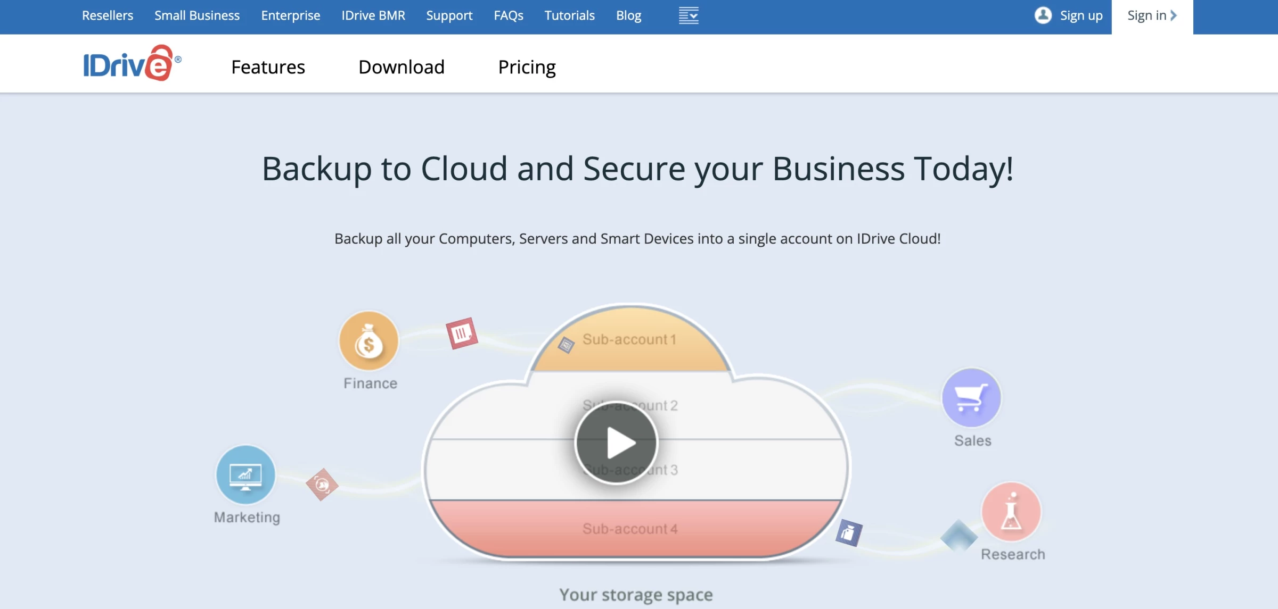Click the Marketing monitor icon
The width and height of the screenshot is (1278, 609).
(x=245, y=474)
